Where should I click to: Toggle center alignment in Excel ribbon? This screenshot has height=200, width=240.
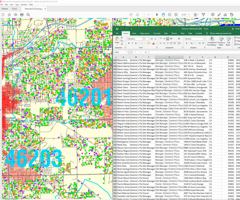tap(164, 43)
